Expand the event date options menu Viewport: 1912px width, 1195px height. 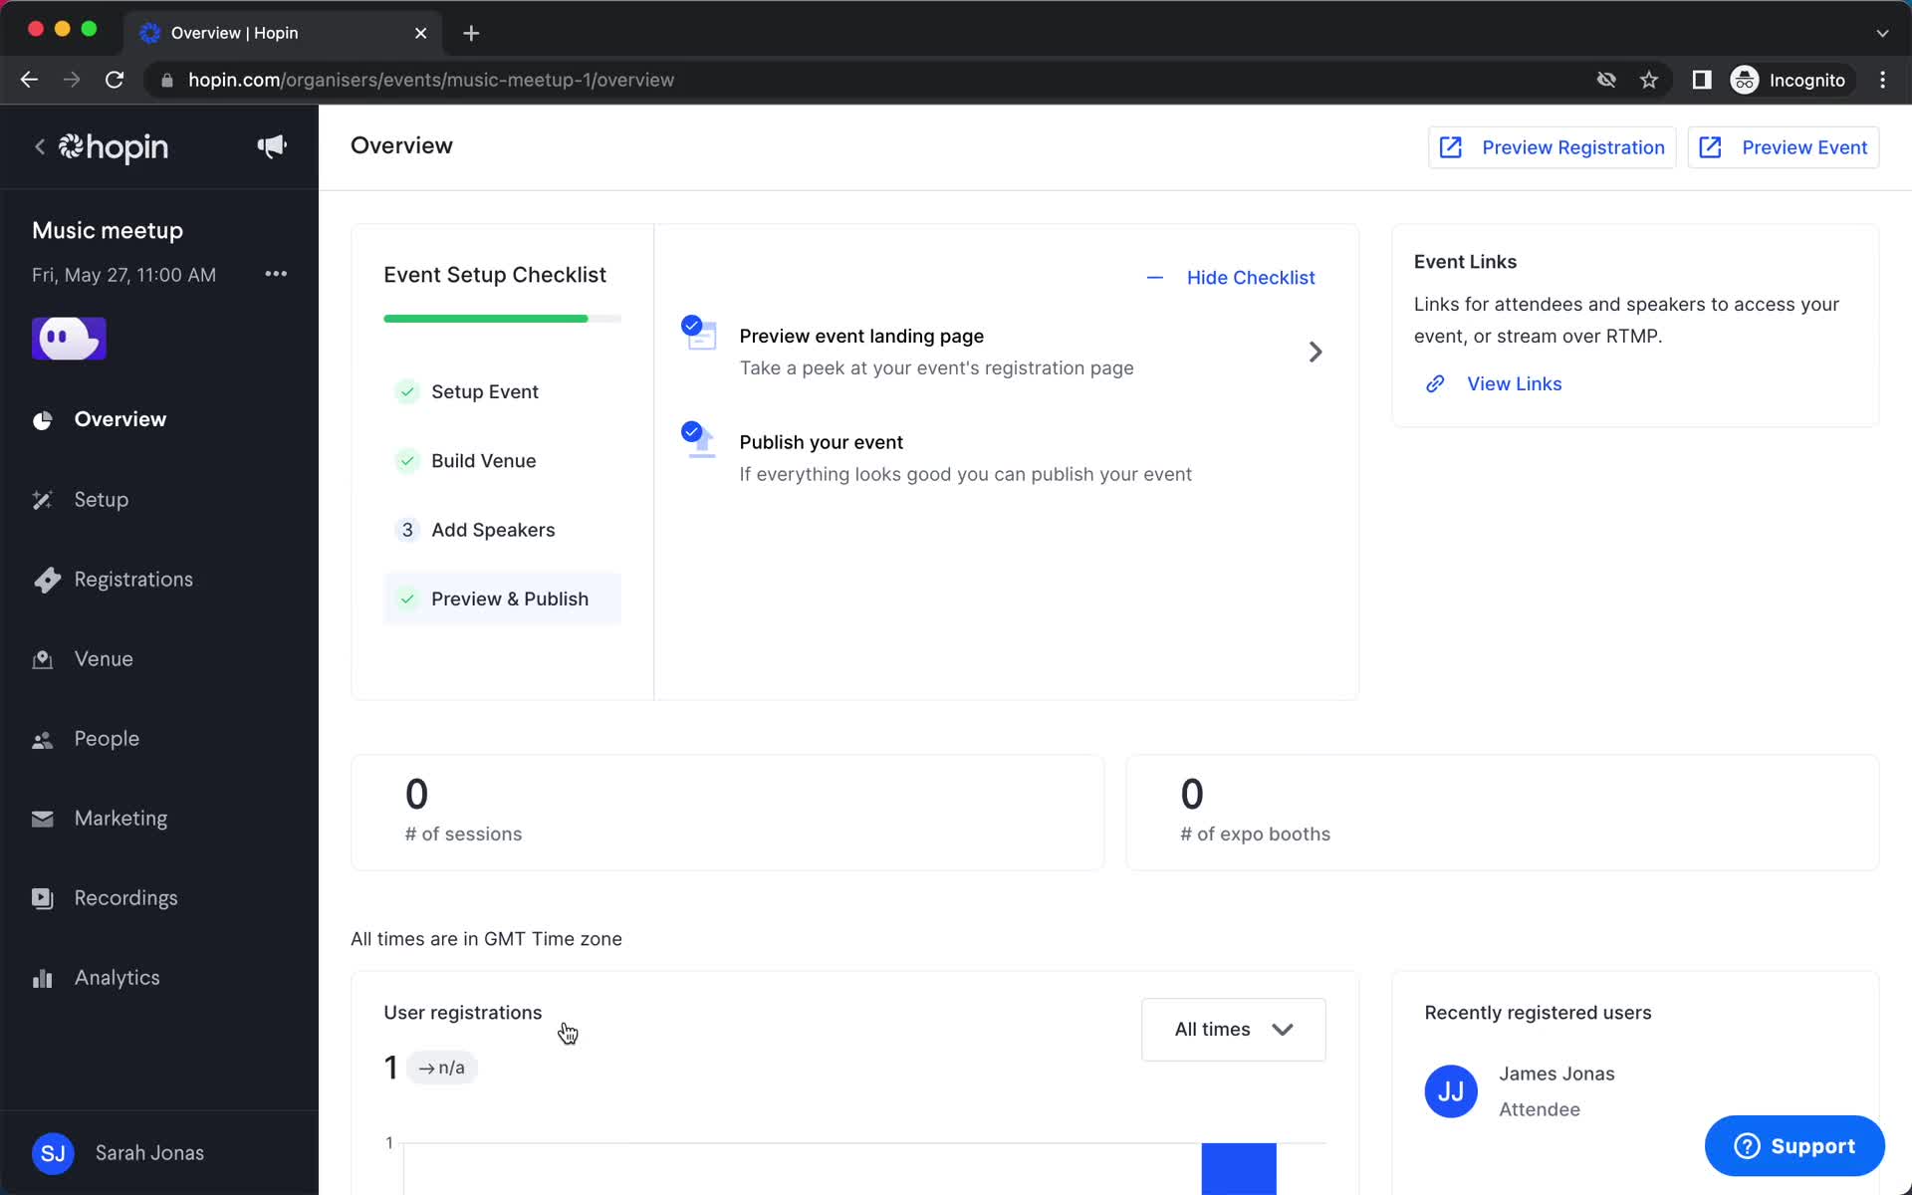click(273, 274)
